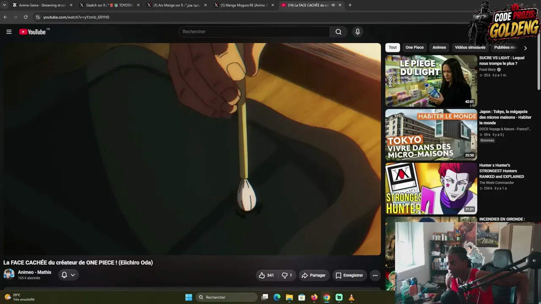Open the weather widget showing 25°C

(19, 297)
